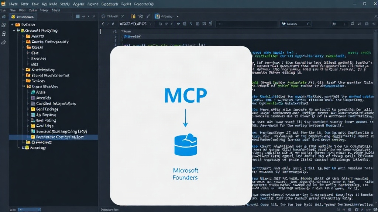The image size is (378, 212).
Task: Expand the last collapsed folder at tree bottom
Action: (19, 148)
